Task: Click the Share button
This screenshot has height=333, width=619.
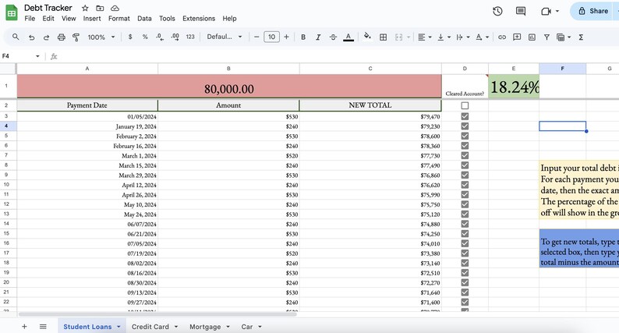Action: (594, 11)
